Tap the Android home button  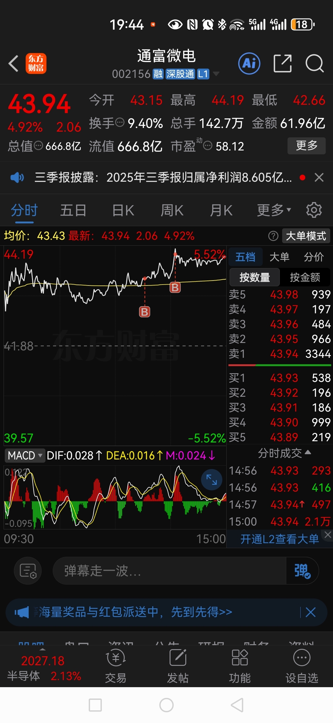click(166, 705)
